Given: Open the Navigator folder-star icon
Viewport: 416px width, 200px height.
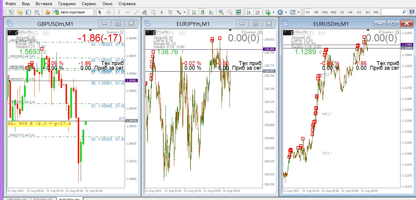Looking at the screenshot, I should click(x=20, y=12).
